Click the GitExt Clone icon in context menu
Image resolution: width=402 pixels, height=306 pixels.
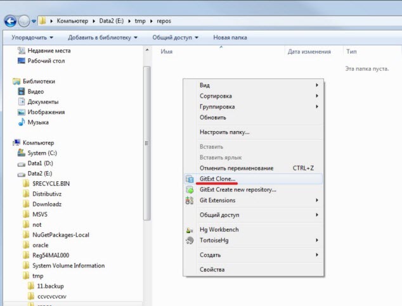pyautogui.click(x=189, y=179)
